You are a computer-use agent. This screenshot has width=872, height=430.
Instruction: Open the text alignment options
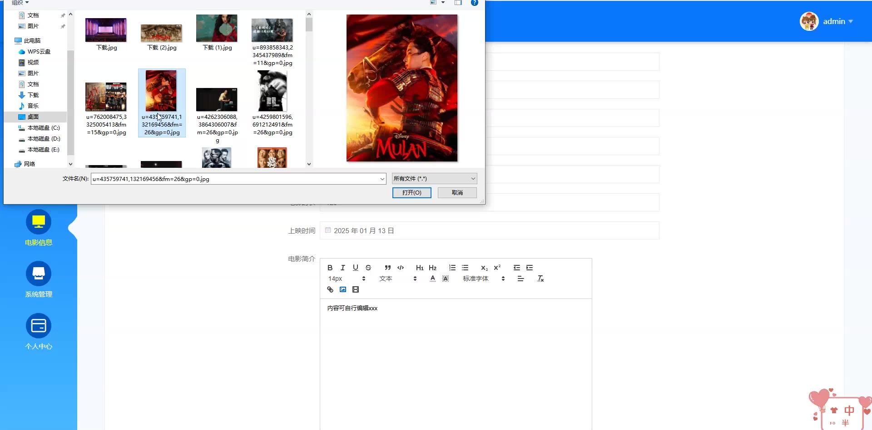tap(520, 279)
